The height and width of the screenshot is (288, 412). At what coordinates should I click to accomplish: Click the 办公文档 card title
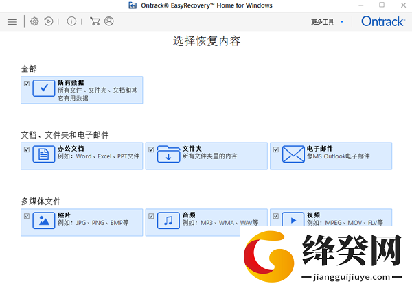(x=71, y=149)
